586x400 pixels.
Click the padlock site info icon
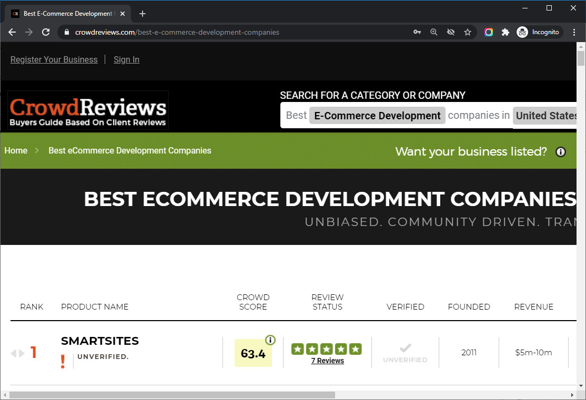click(66, 32)
